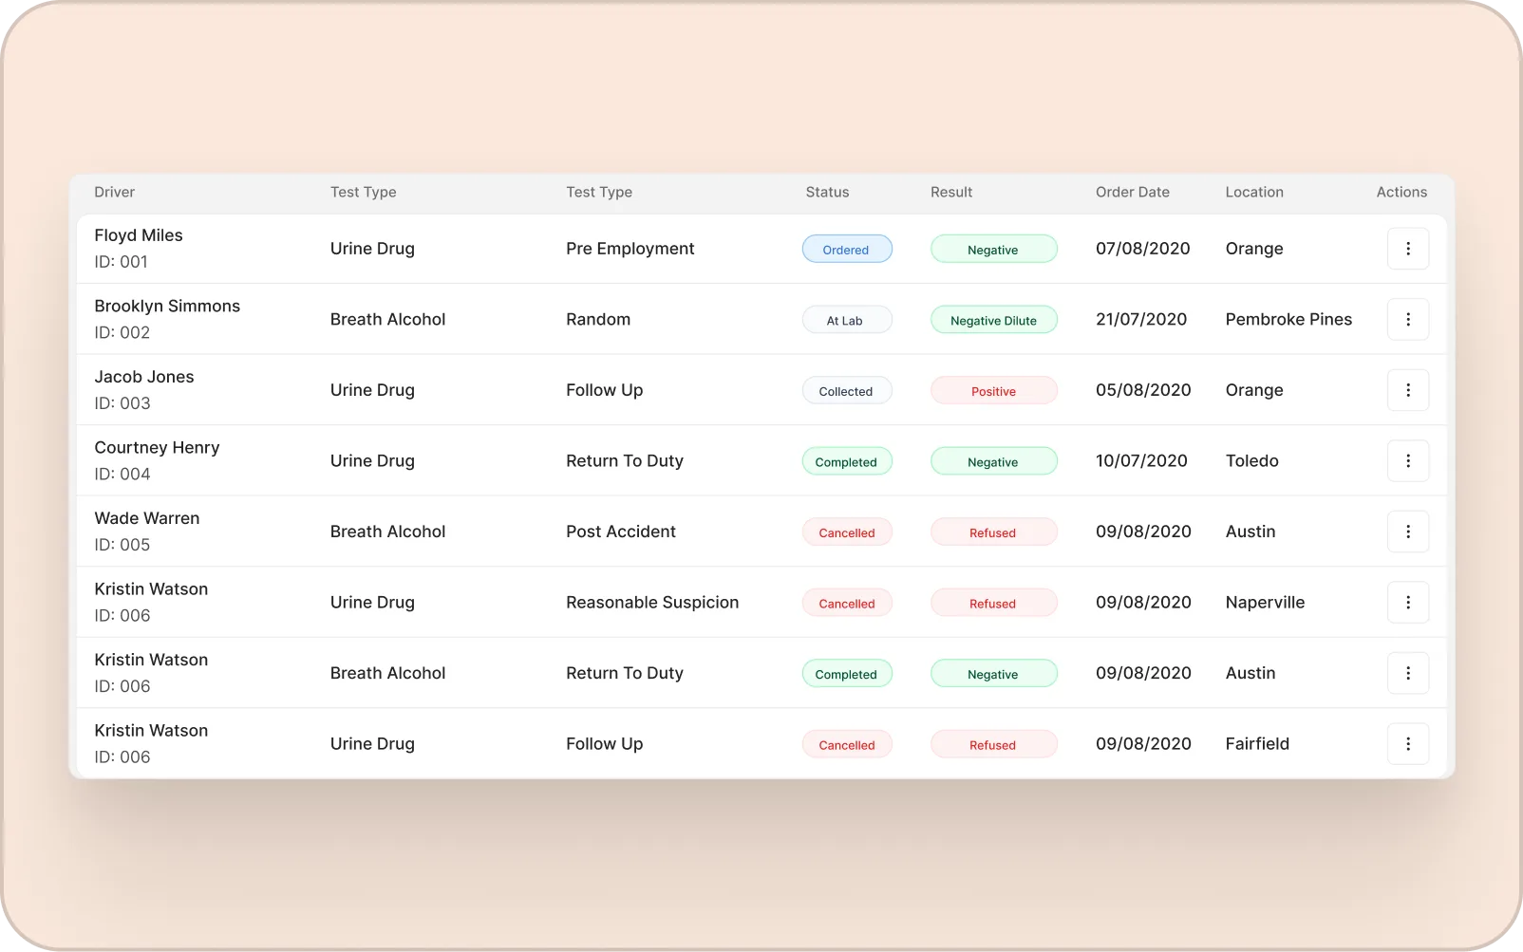
Task: Open actions menu for Jacob Jones row
Action: (1408, 390)
